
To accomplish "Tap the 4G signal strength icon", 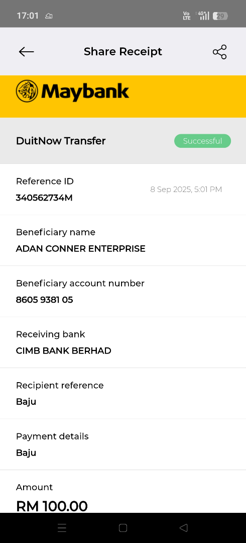I will pyautogui.click(x=202, y=16).
